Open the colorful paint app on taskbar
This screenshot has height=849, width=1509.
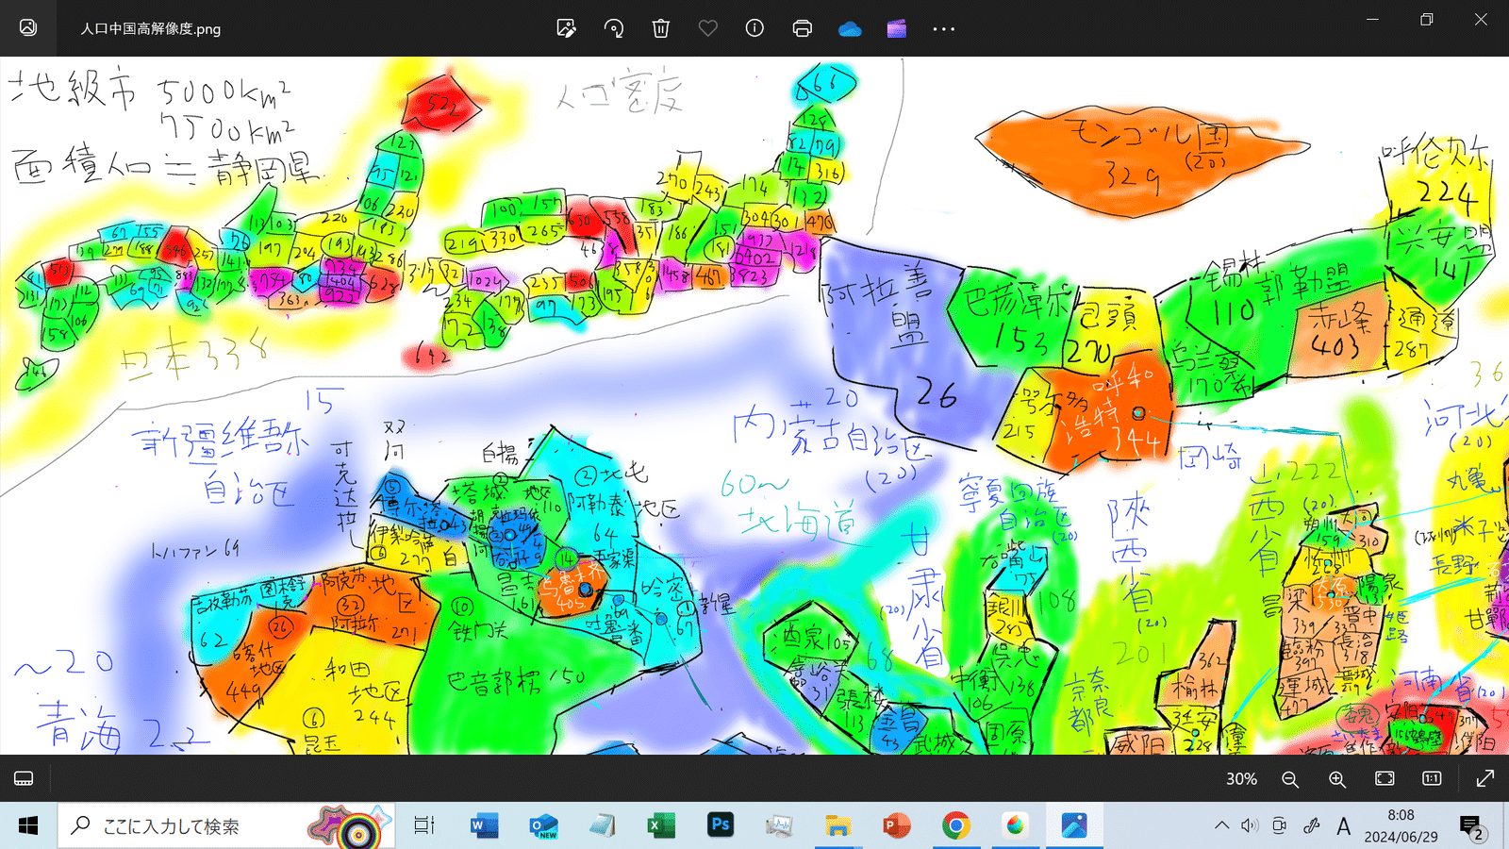[x=1015, y=826]
